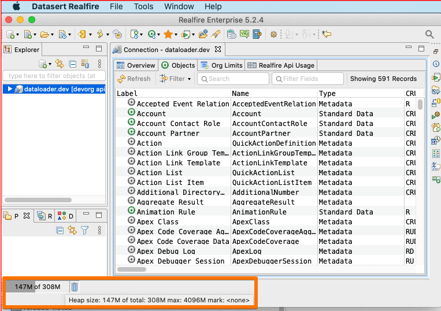The image size is (441, 311).
Task: Click the orange blocks with cylinder icon in Explorer
Action: click(85, 64)
